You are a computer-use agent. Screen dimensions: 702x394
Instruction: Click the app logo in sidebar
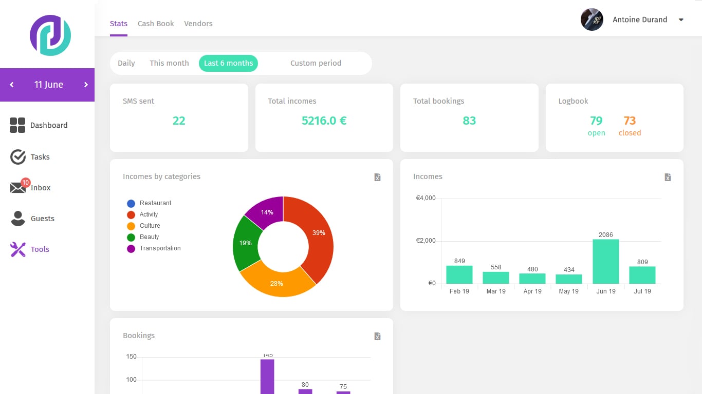coord(50,35)
